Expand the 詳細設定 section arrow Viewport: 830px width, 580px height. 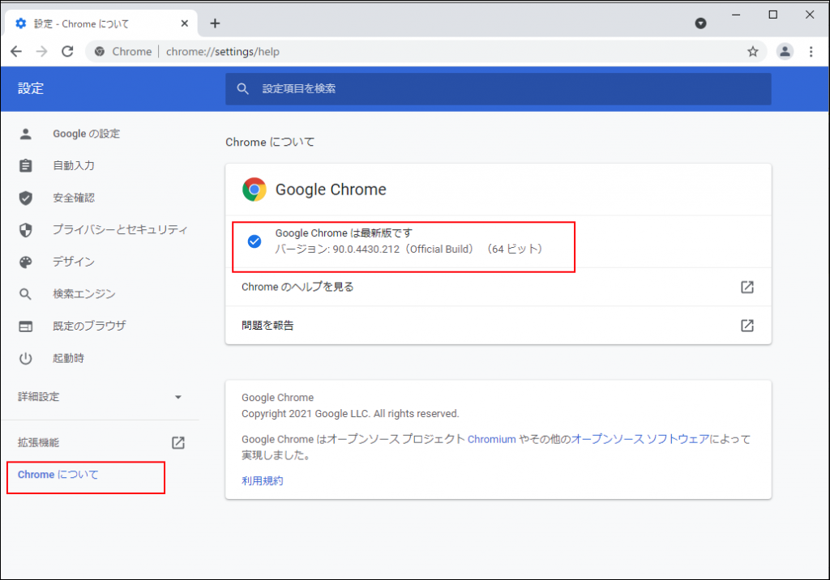point(178,397)
